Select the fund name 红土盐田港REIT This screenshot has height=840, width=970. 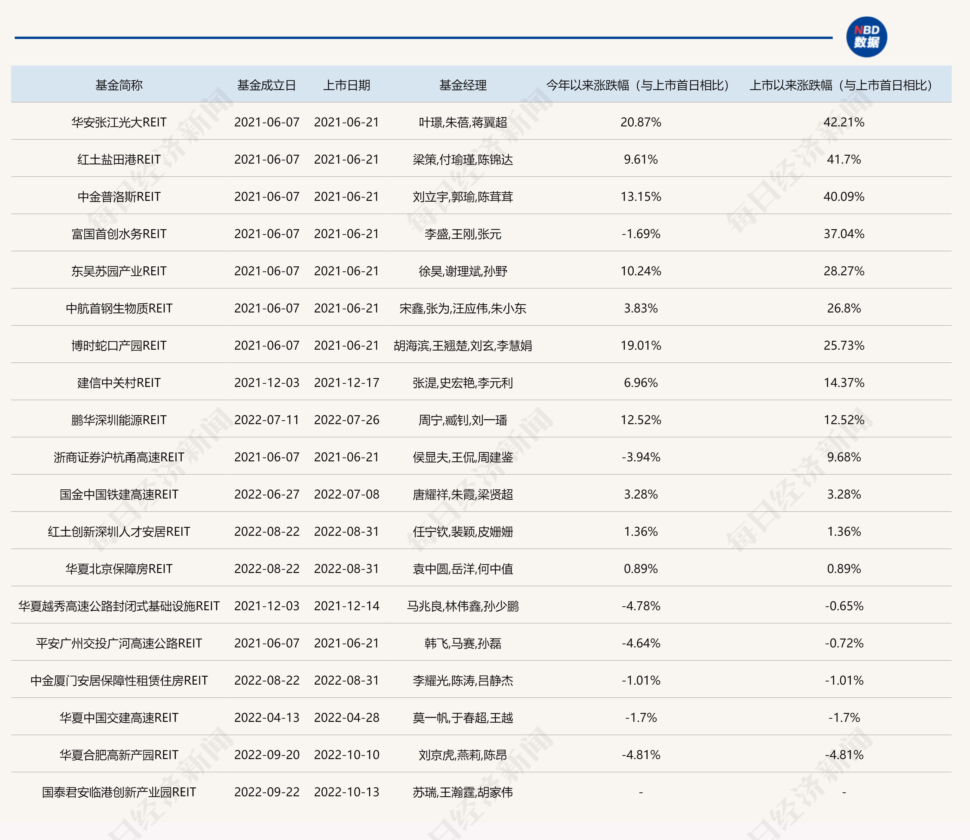pyautogui.click(x=119, y=159)
